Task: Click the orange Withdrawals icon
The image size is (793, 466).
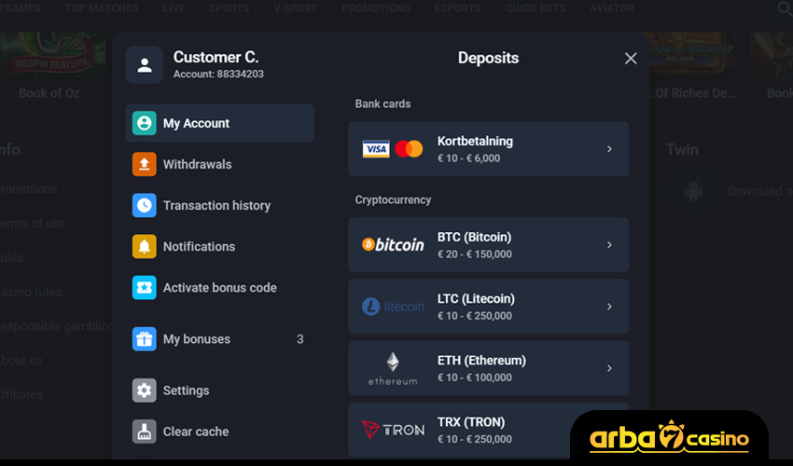Action: (x=144, y=164)
